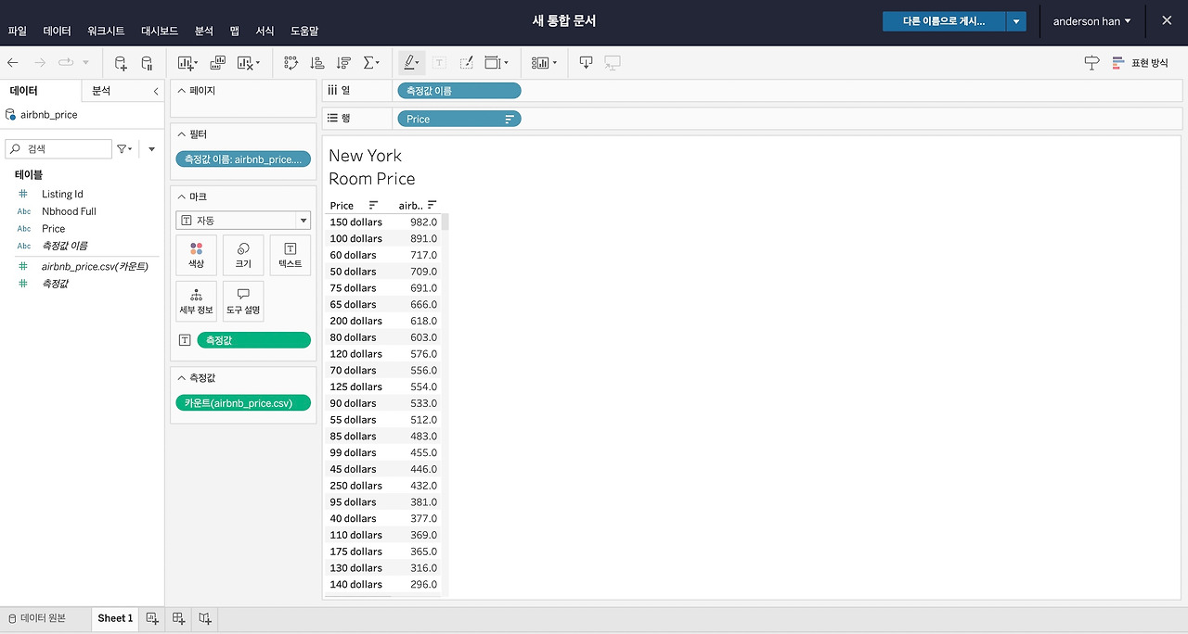Select the Listing Id field
The width and height of the screenshot is (1188, 634).
[x=62, y=194]
